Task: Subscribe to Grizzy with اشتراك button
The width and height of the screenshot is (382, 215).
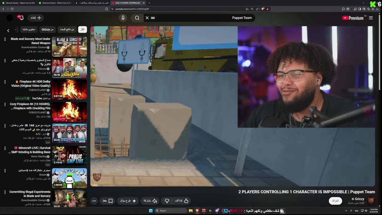Action: [335, 201]
